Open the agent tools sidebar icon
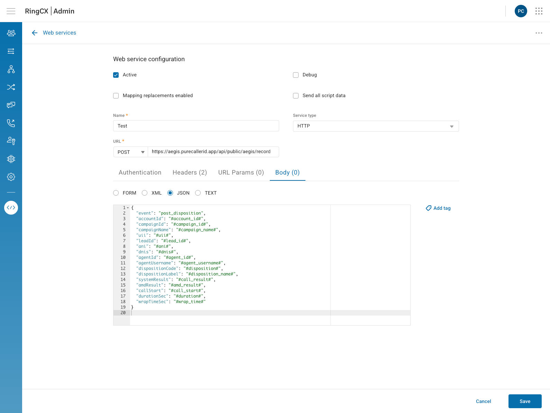550x413 pixels. point(11,141)
